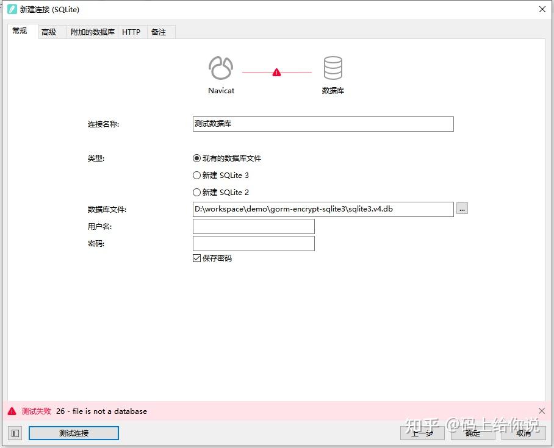Click the Navicat logo icon
This screenshot has width=554, height=448.
coord(220,68)
